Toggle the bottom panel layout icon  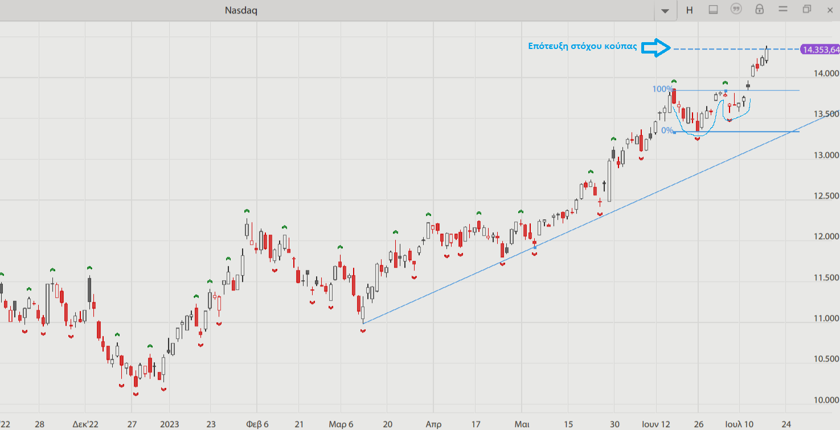tap(713, 10)
